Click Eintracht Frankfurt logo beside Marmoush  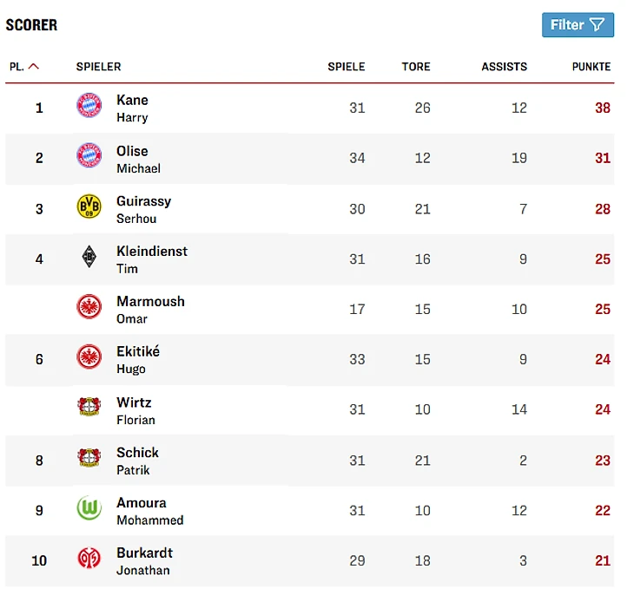[89, 306]
